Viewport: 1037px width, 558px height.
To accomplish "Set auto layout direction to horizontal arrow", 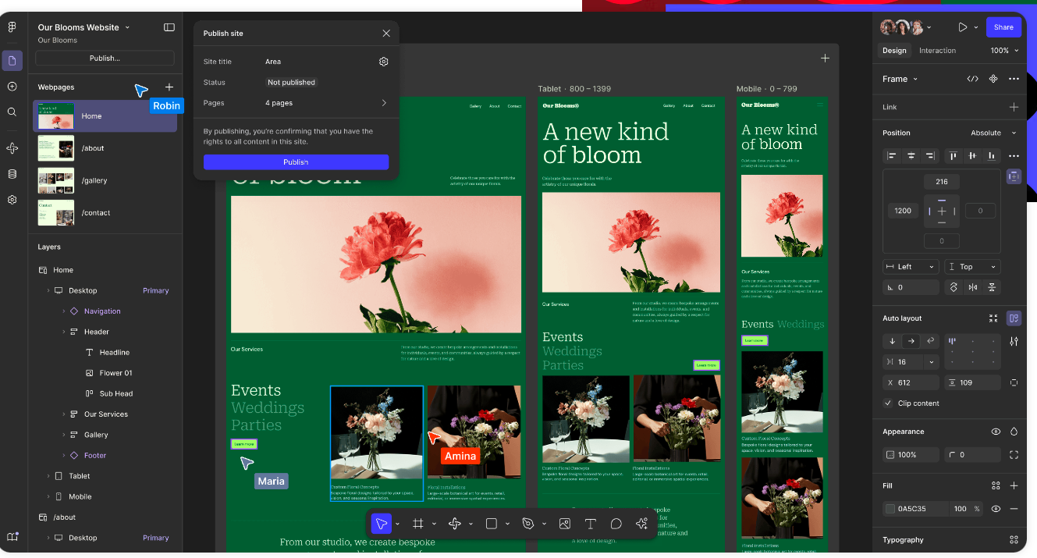I will click(x=911, y=341).
